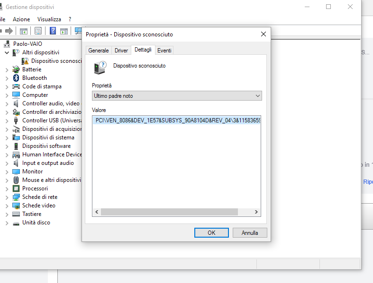Click the Unità disco drive icon
This screenshot has width=373, height=283.
[16, 223]
